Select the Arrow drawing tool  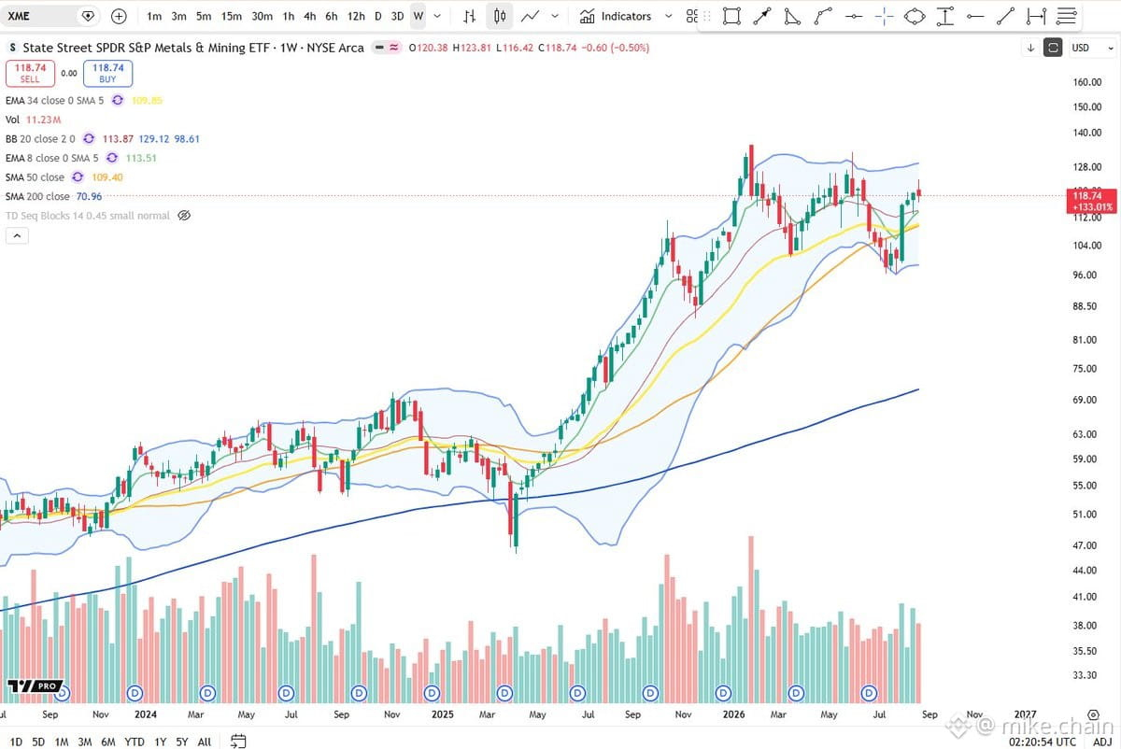(762, 16)
